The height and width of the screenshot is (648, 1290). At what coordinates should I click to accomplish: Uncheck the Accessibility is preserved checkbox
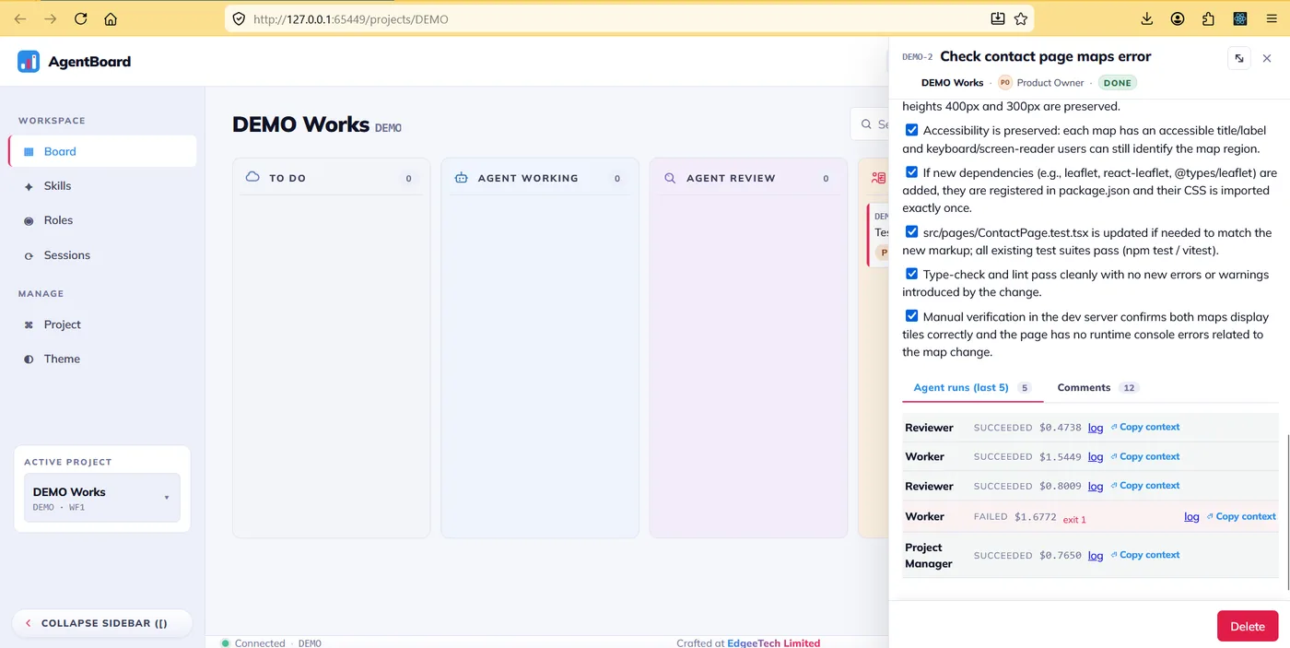911,130
